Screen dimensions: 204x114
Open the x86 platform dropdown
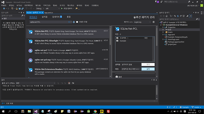[52, 8]
